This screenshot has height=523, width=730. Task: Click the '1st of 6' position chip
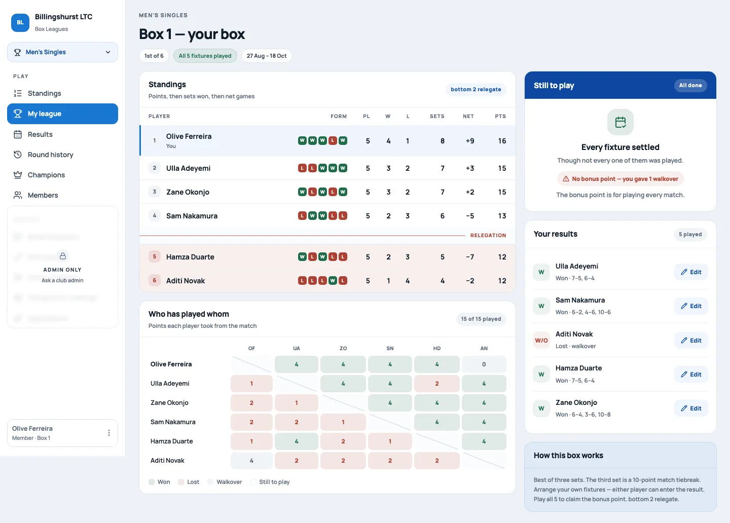click(x=154, y=56)
